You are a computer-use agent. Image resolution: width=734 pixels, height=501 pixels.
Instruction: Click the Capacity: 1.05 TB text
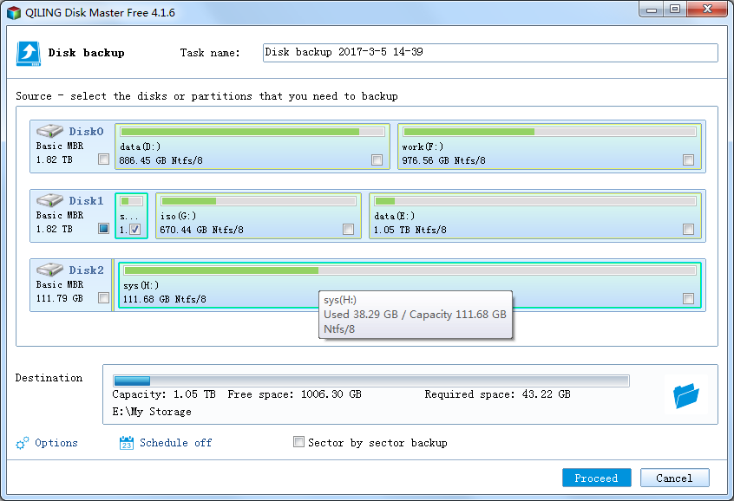tap(164, 394)
